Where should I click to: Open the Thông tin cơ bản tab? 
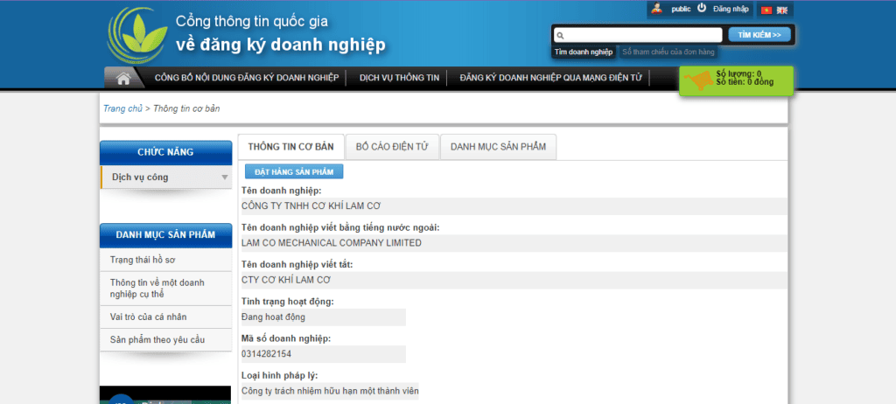click(290, 147)
